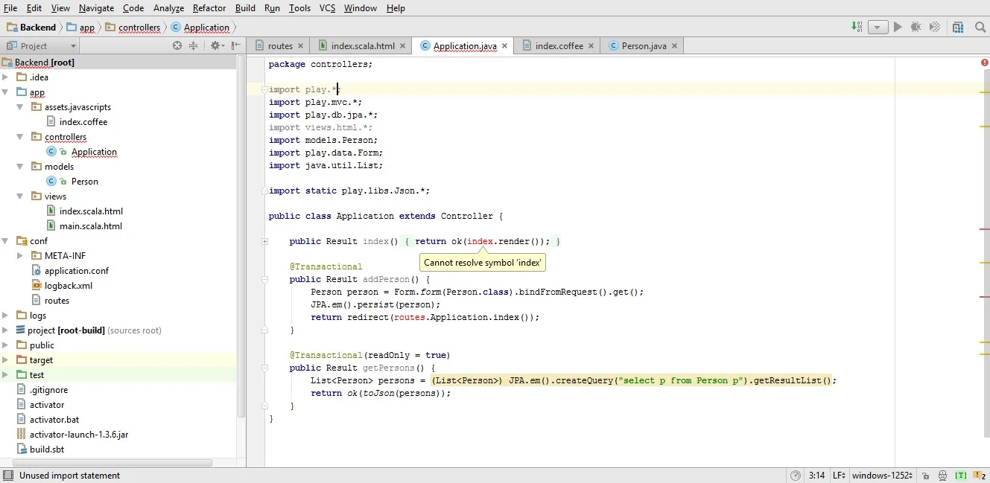Click the Make Project build icon
The width and height of the screenshot is (990, 483).
pos(857,27)
